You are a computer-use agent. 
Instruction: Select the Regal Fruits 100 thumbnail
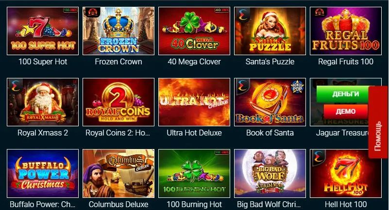click(x=346, y=31)
